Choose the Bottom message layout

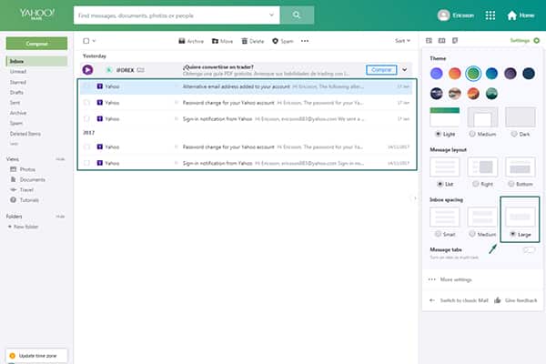511,184
